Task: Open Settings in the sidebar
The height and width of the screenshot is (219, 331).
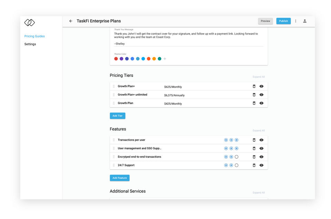Action: pyautogui.click(x=30, y=44)
